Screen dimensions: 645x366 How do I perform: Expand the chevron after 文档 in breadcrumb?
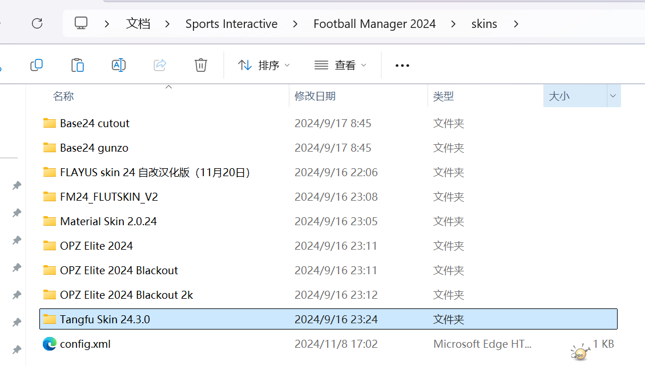(x=167, y=24)
